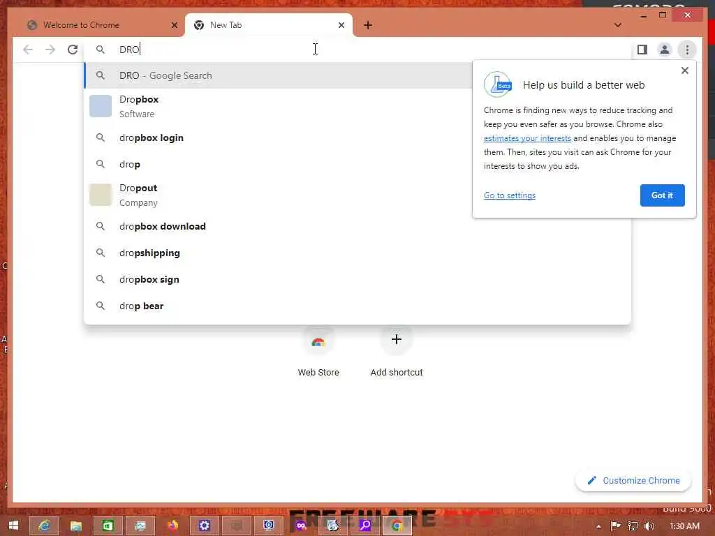Select the New Tab tab

(x=269, y=25)
